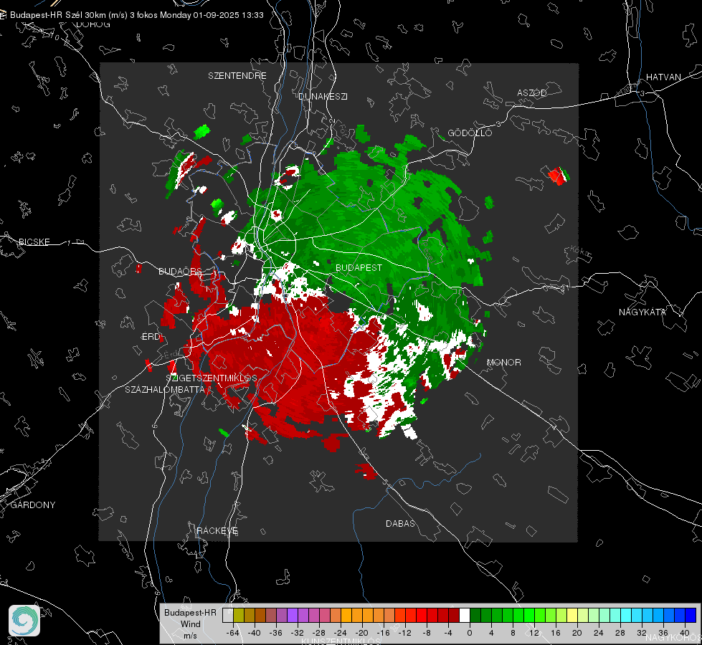Screen dimensions: 702x645
Task: Click the '-24' legend scale value
Action: (341, 633)
